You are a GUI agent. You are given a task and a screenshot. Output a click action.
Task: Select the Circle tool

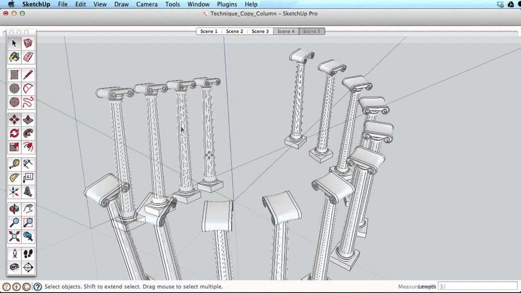14,88
